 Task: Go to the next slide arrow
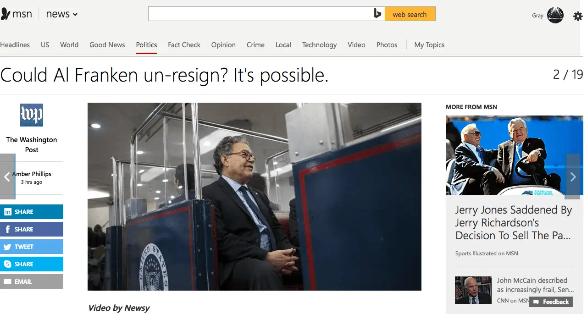click(x=573, y=176)
